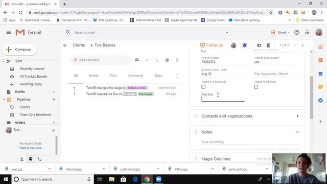Open a new Chrome tab
Image resolution: width=327 pixels, height=184 pixels.
coord(65,4)
